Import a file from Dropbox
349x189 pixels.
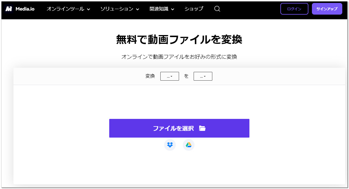170,145
